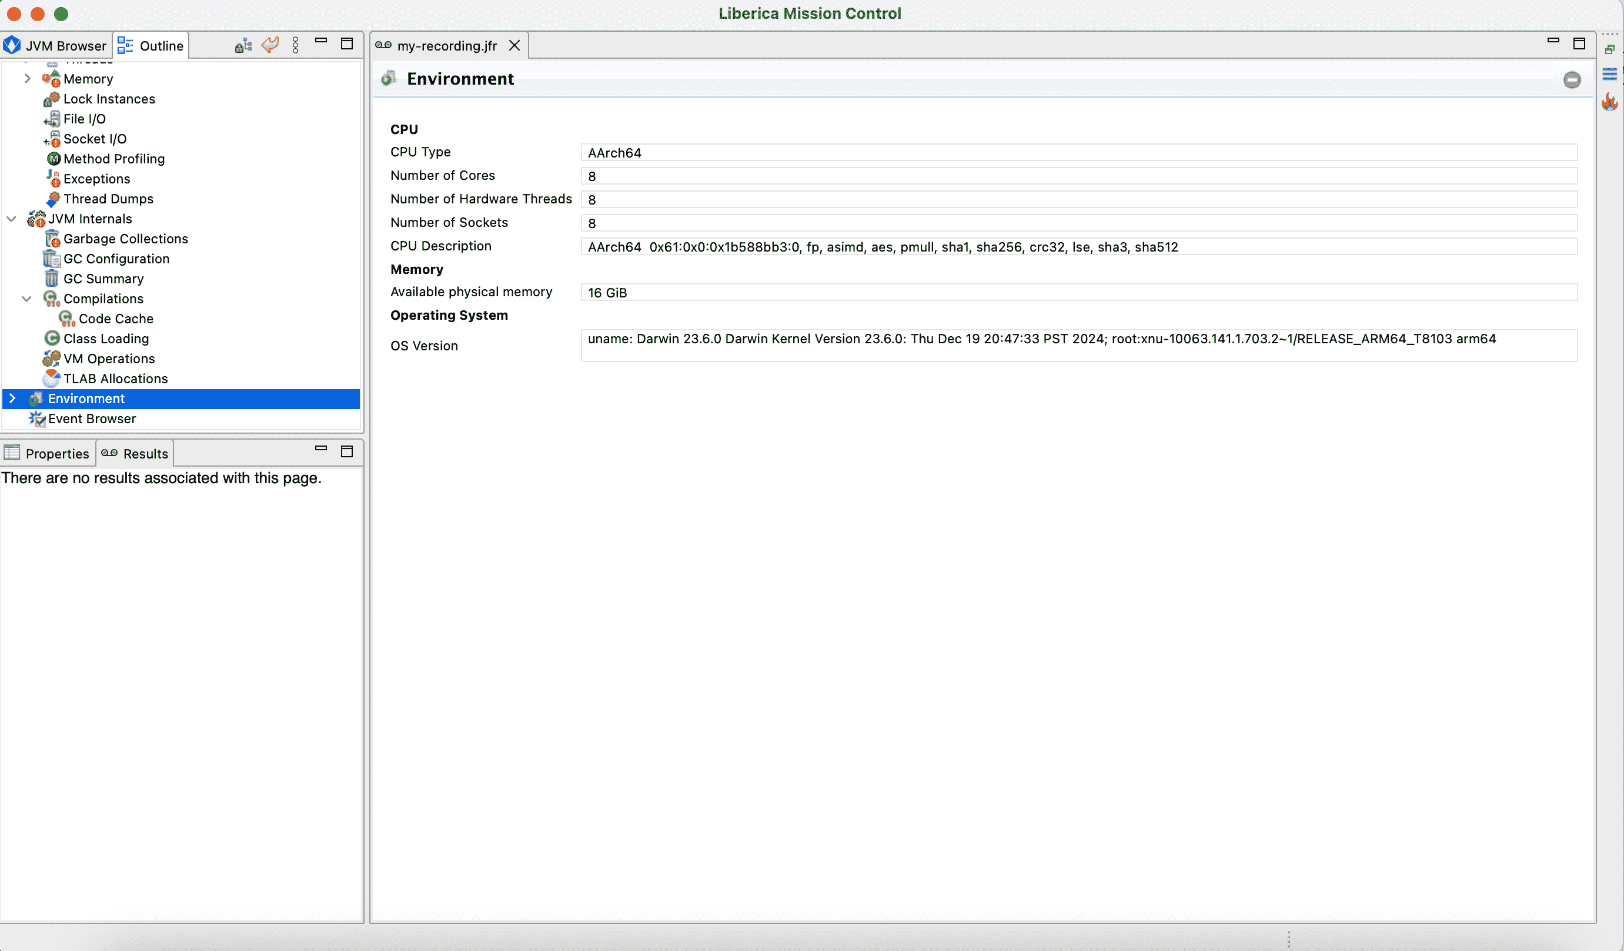This screenshot has height=951, width=1624.
Task: Click the tree layout icon in Outline toolbar
Action: [243, 46]
